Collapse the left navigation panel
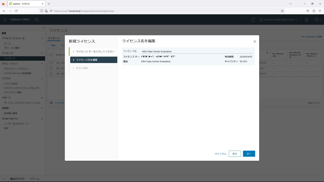 point(44,28)
